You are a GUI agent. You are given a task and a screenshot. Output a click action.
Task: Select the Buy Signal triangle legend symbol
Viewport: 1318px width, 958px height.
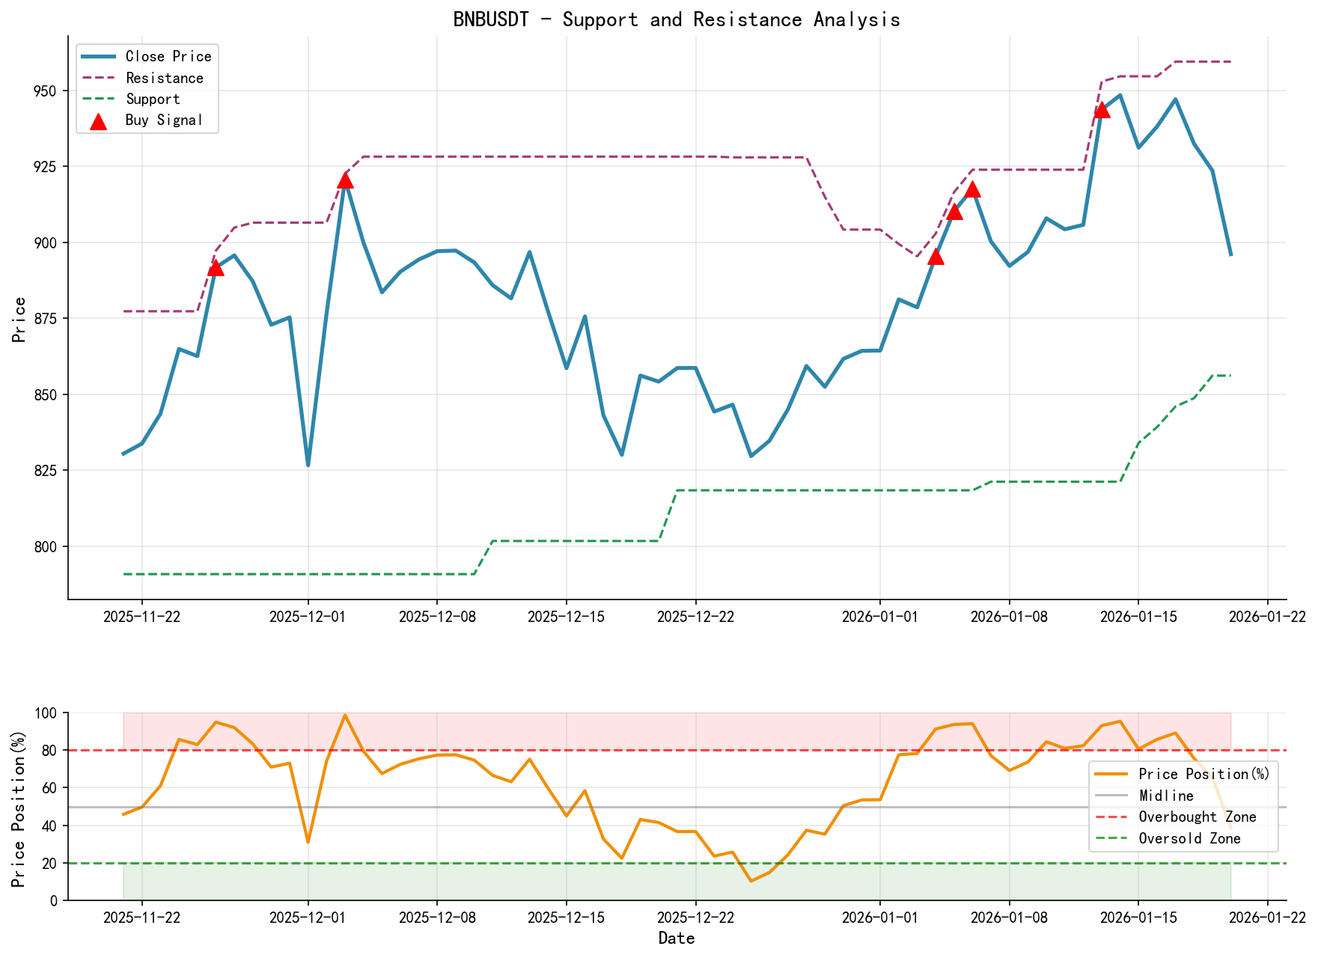98,120
